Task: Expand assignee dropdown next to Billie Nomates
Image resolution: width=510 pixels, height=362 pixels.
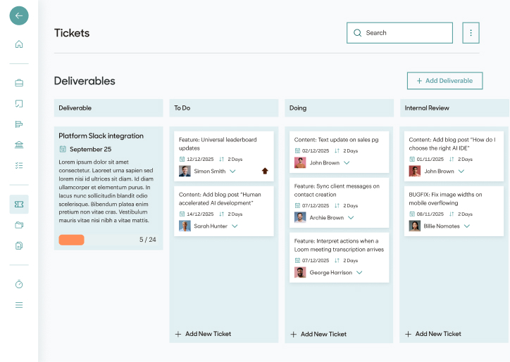Action: [467, 226]
